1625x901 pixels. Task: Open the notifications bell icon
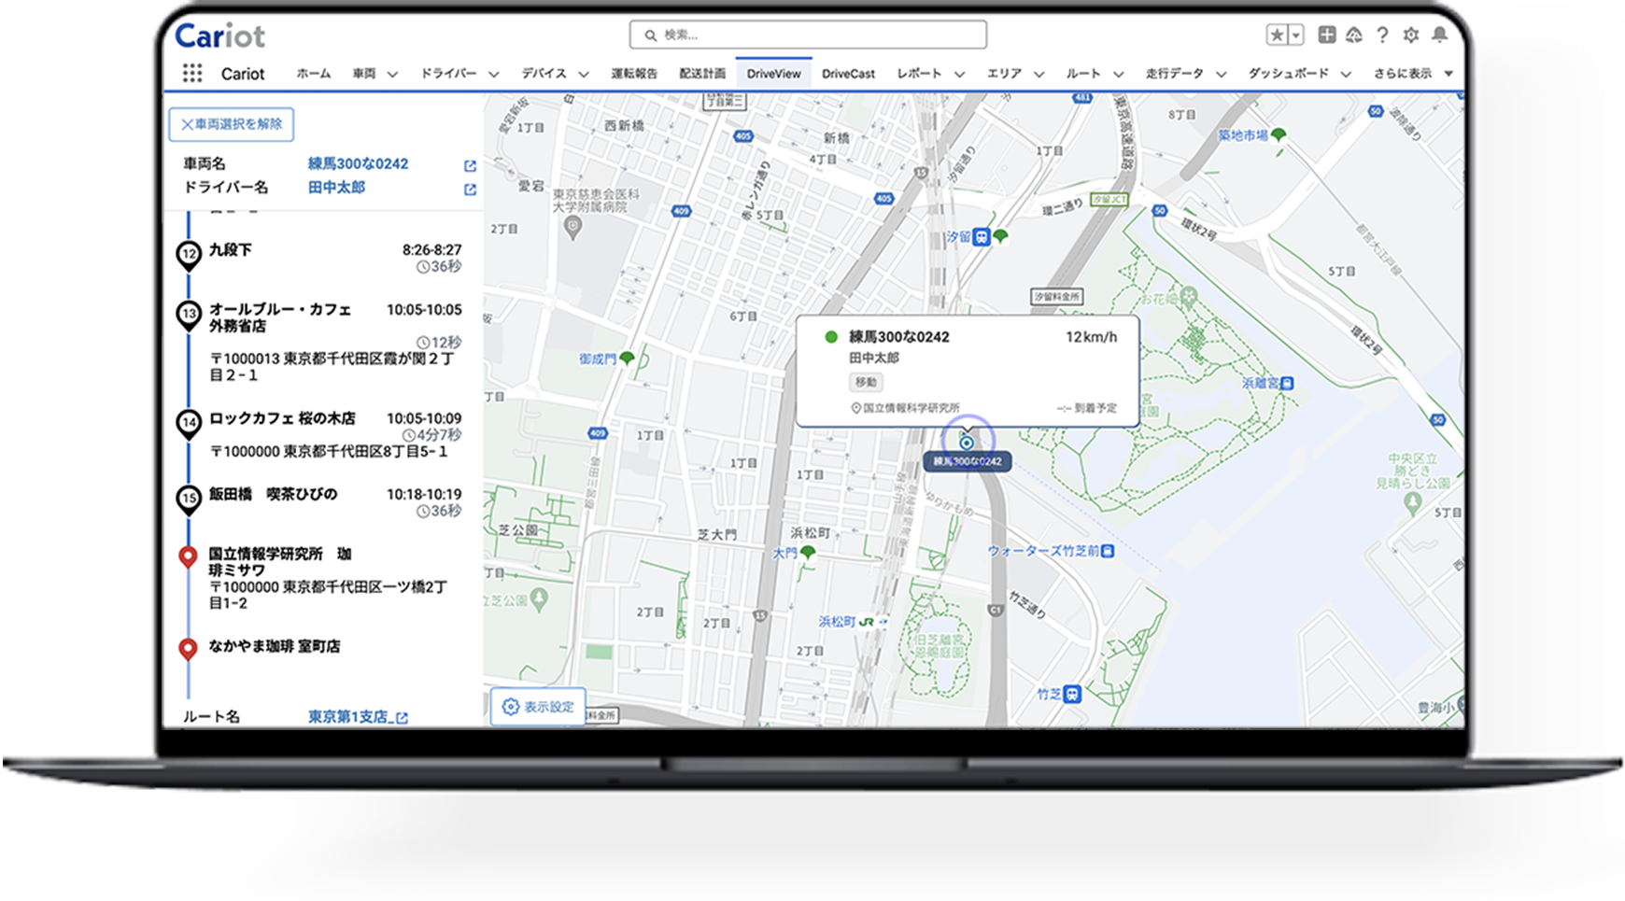tap(1440, 35)
